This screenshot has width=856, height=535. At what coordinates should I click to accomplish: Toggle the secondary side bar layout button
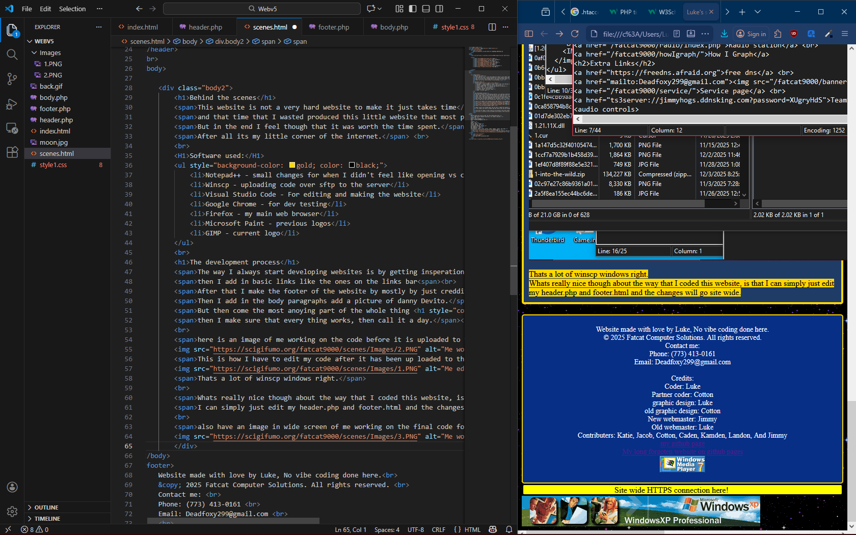pyautogui.click(x=439, y=9)
